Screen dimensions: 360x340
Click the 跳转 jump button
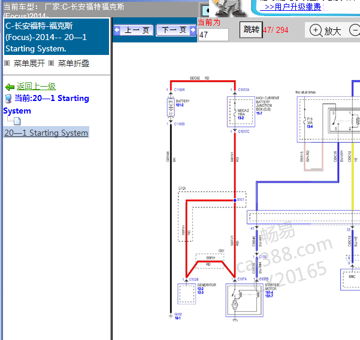251,29
